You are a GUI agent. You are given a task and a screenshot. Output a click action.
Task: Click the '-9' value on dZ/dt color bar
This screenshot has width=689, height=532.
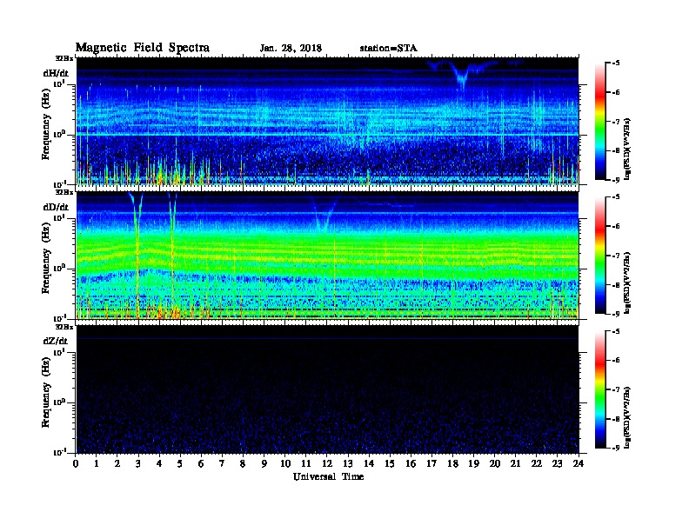coord(616,448)
